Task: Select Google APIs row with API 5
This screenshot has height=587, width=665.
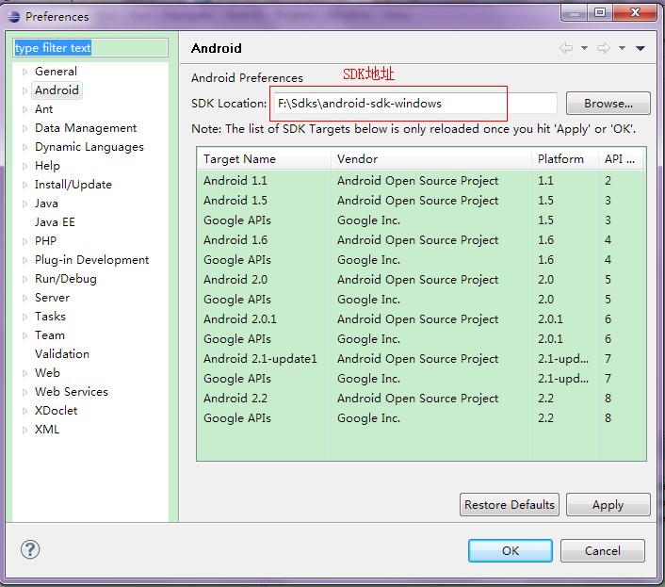Action: (x=421, y=300)
